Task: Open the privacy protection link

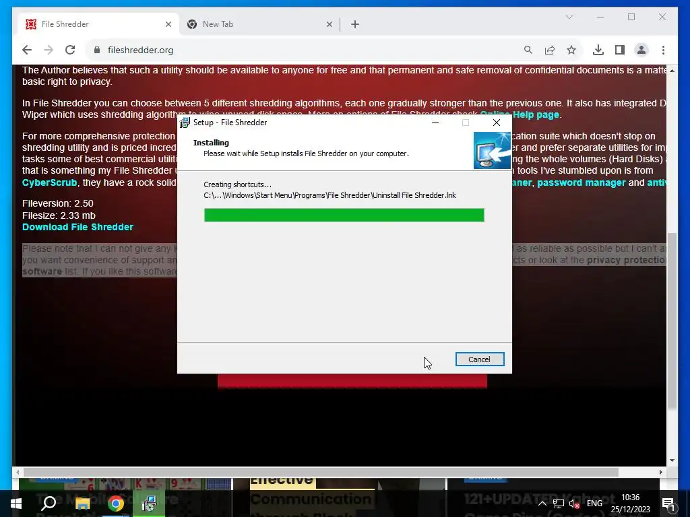Action: tap(627, 260)
